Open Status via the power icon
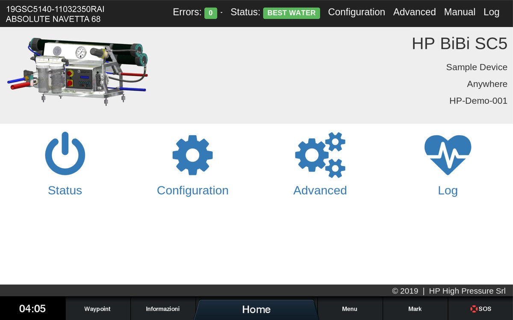The image size is (513, 320). (x=65, y=154)
